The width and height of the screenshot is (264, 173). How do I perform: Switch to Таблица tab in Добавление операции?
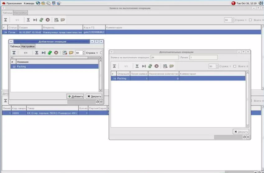tap(15, 46)
